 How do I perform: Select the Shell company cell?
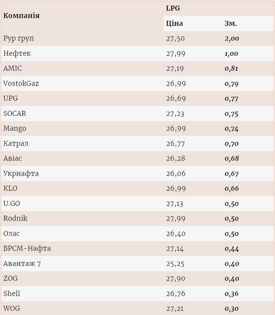pyautogui.click(x=12, y=293)
